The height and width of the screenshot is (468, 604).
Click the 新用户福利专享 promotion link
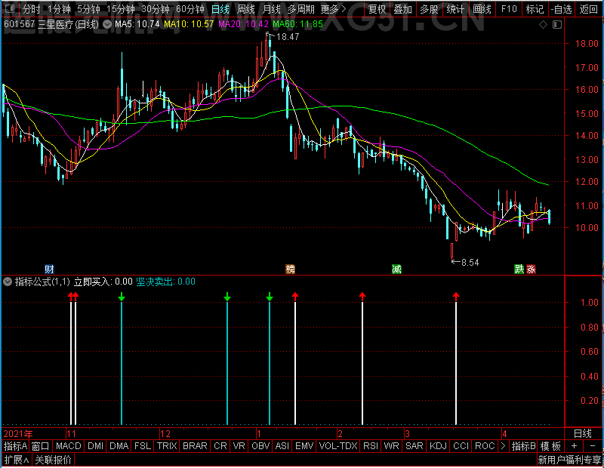pyautogui.click(x=570, y=460)
